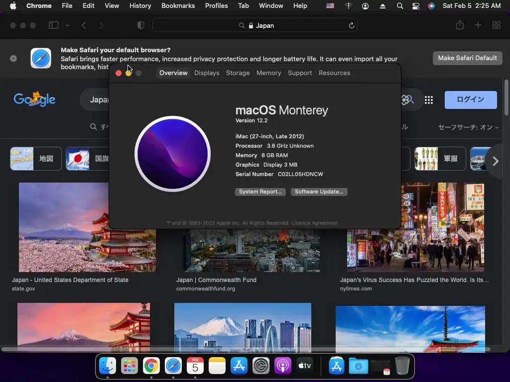
Task: Open the File menu
Action: pyautogui.click(x=67, y=5)
